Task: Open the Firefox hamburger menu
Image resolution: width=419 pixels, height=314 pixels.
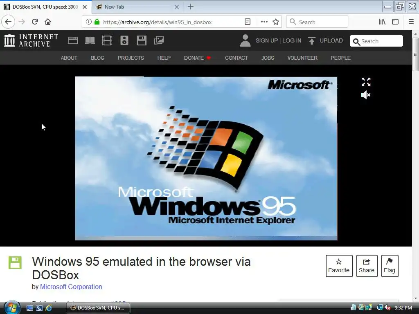Action: (x=411, y=22)
